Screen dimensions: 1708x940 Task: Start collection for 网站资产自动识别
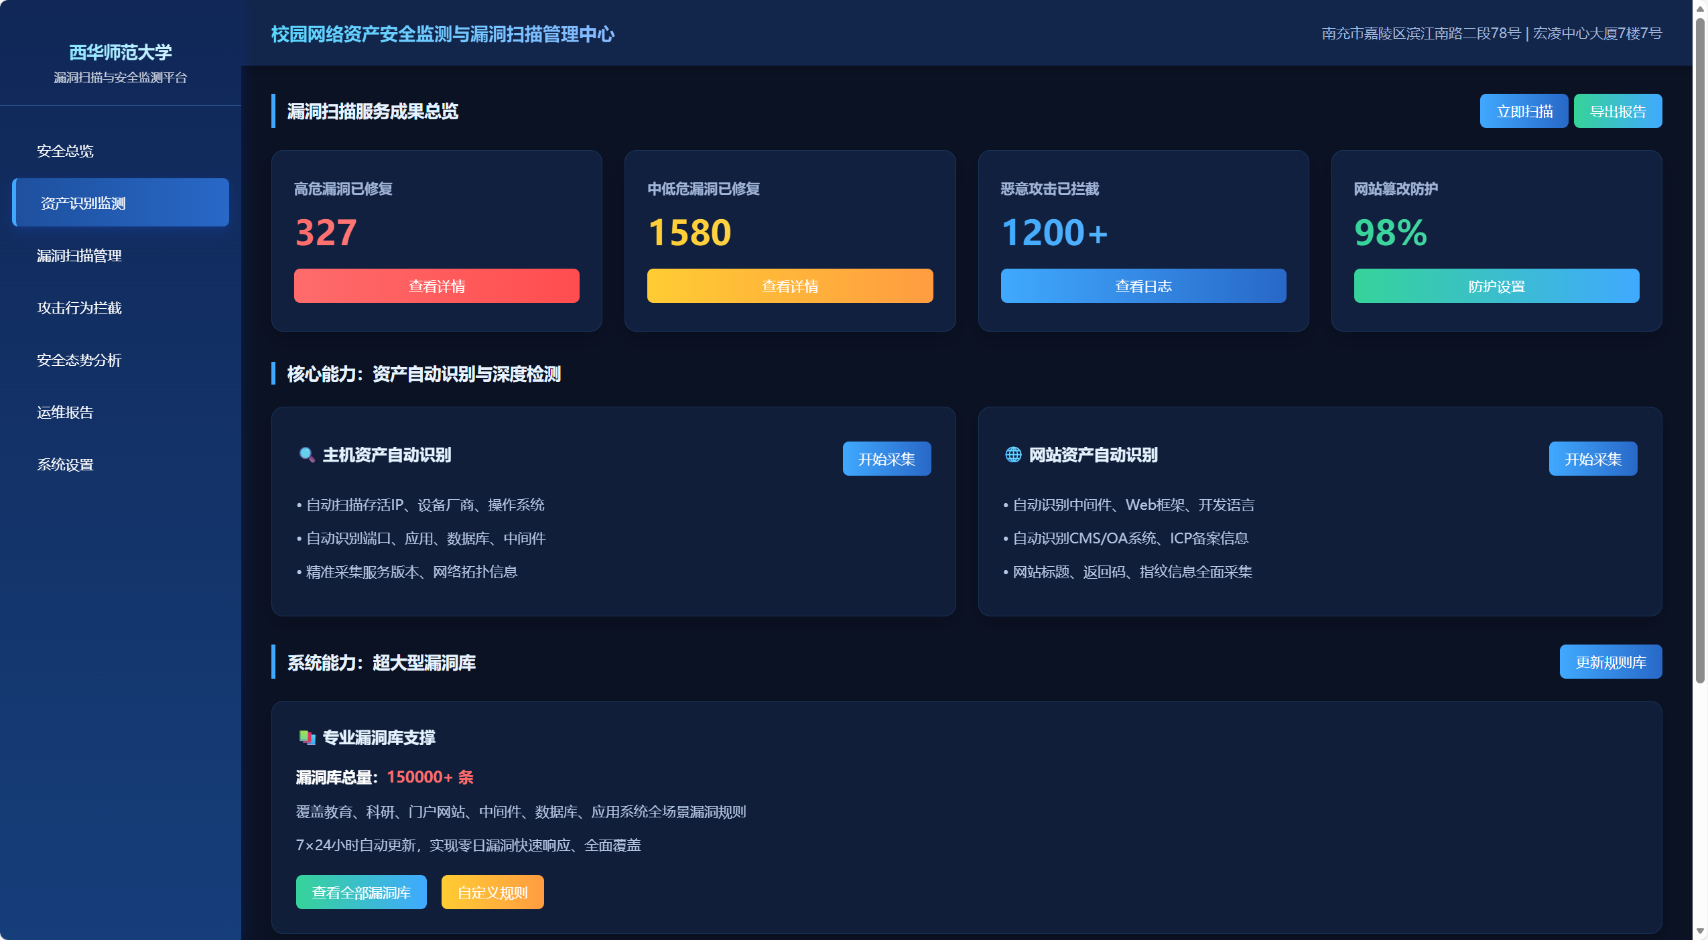[x=1593, y=459]
